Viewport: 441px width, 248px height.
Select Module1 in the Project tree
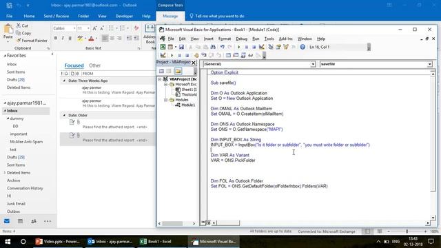(188, 105)
